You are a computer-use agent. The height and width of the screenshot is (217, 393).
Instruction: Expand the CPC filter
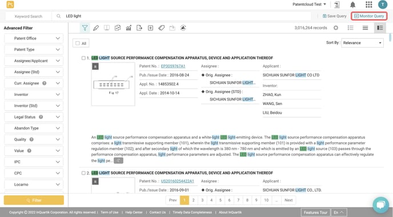coord(34,173)
